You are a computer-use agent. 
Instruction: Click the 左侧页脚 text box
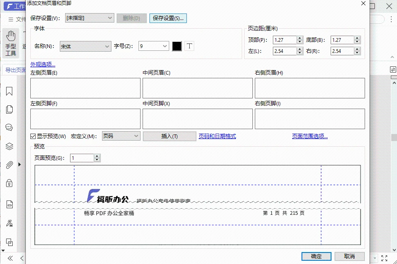pyautogui.click(x=85, y=119)
